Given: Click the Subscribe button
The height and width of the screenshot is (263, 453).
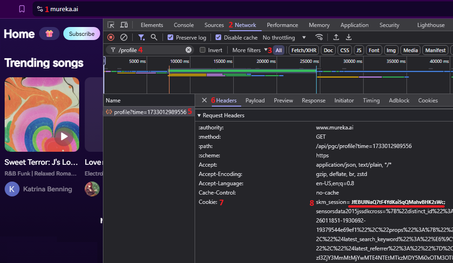Looking at the screenshot, I should (81, 34).
